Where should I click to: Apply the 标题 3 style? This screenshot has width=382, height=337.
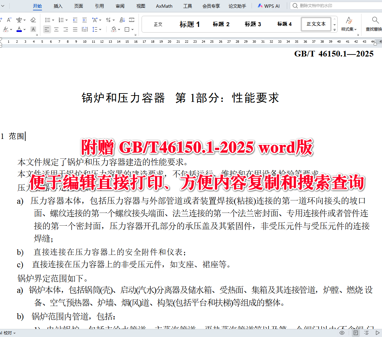(253, 24)
